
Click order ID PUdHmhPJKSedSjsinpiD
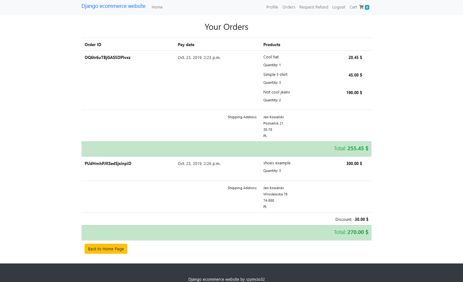tap(108, 163)
